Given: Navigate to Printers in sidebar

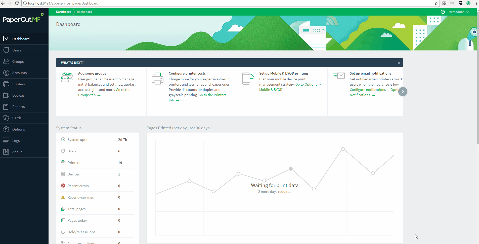Looking at the screenshot, I should [x=24, y=84].
